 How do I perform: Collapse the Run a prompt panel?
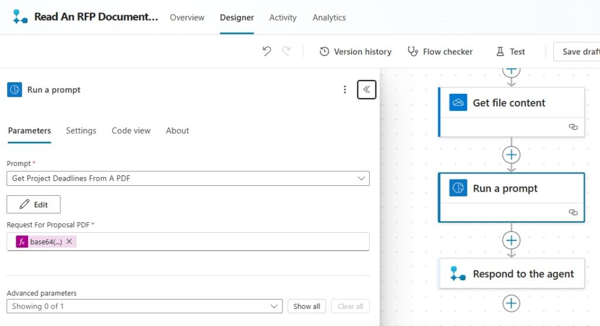[367, 90]
